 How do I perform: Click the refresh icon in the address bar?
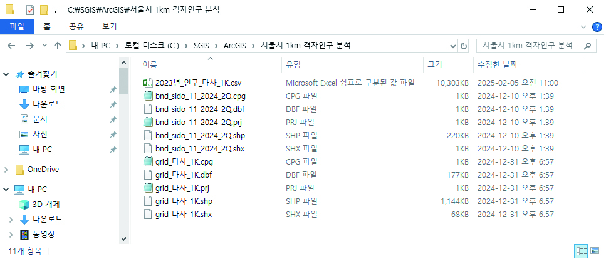pos(464,46)
